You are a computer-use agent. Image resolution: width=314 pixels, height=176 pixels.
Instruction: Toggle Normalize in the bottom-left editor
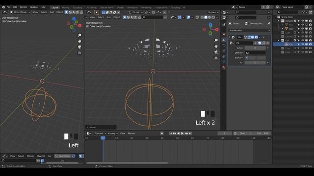pos(62,156)
